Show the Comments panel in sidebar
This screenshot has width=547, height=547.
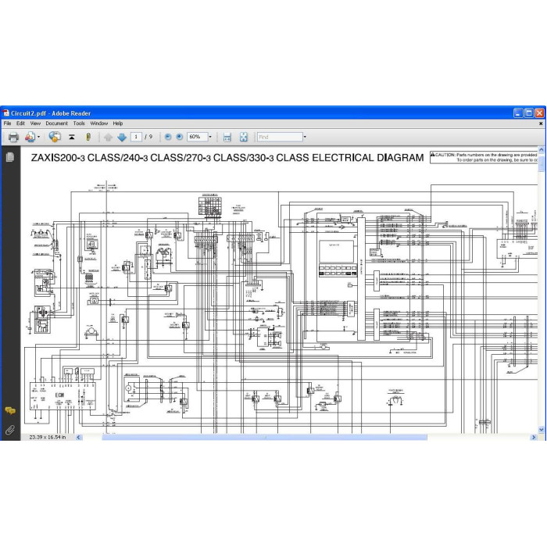point(10,411)
